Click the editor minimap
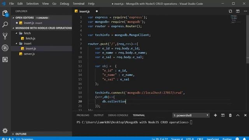This screenshot has height=140, width=249. pos(236,19)
